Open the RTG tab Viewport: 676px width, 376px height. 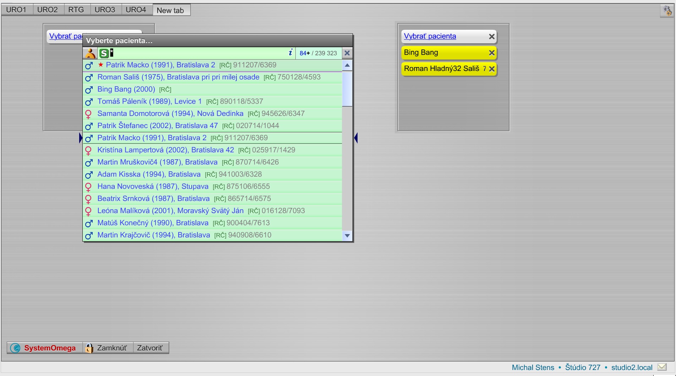pos(76,10)
